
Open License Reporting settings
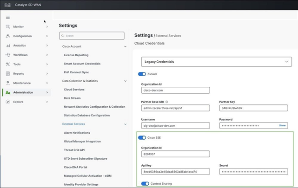pyautogui.click(x=76, y=55)
